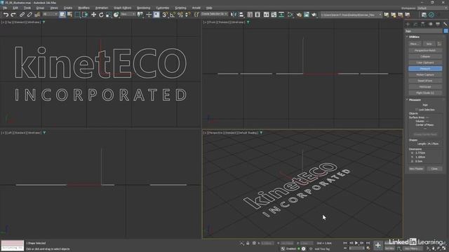Image resolution: width=449 pixels, height=252 pixels.
Task: Activate the Select Object tool
Action: click(62, 15)
